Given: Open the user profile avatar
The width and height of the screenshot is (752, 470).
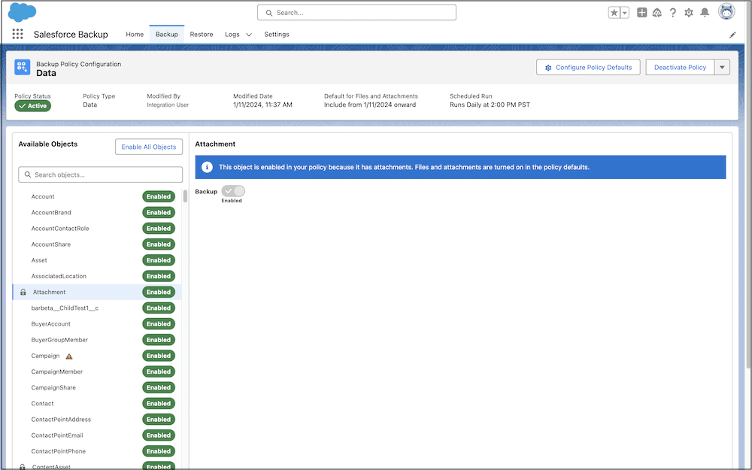Looking at the screenshot, I should (x=726, y=11).
